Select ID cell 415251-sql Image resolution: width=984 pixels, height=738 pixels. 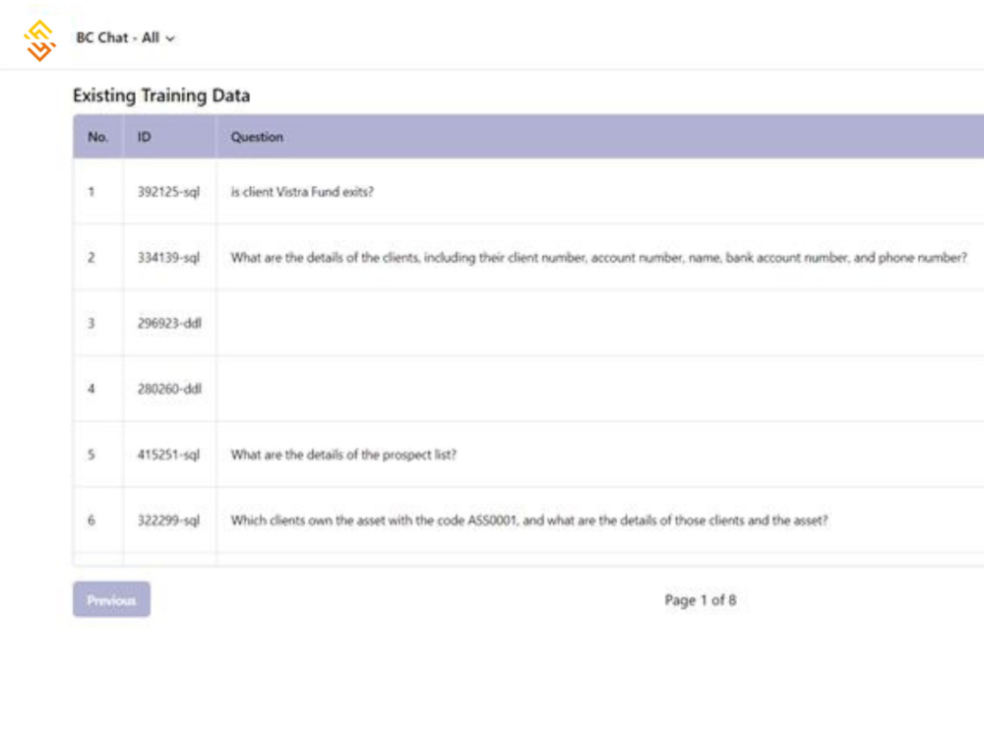tap(169, 455)
